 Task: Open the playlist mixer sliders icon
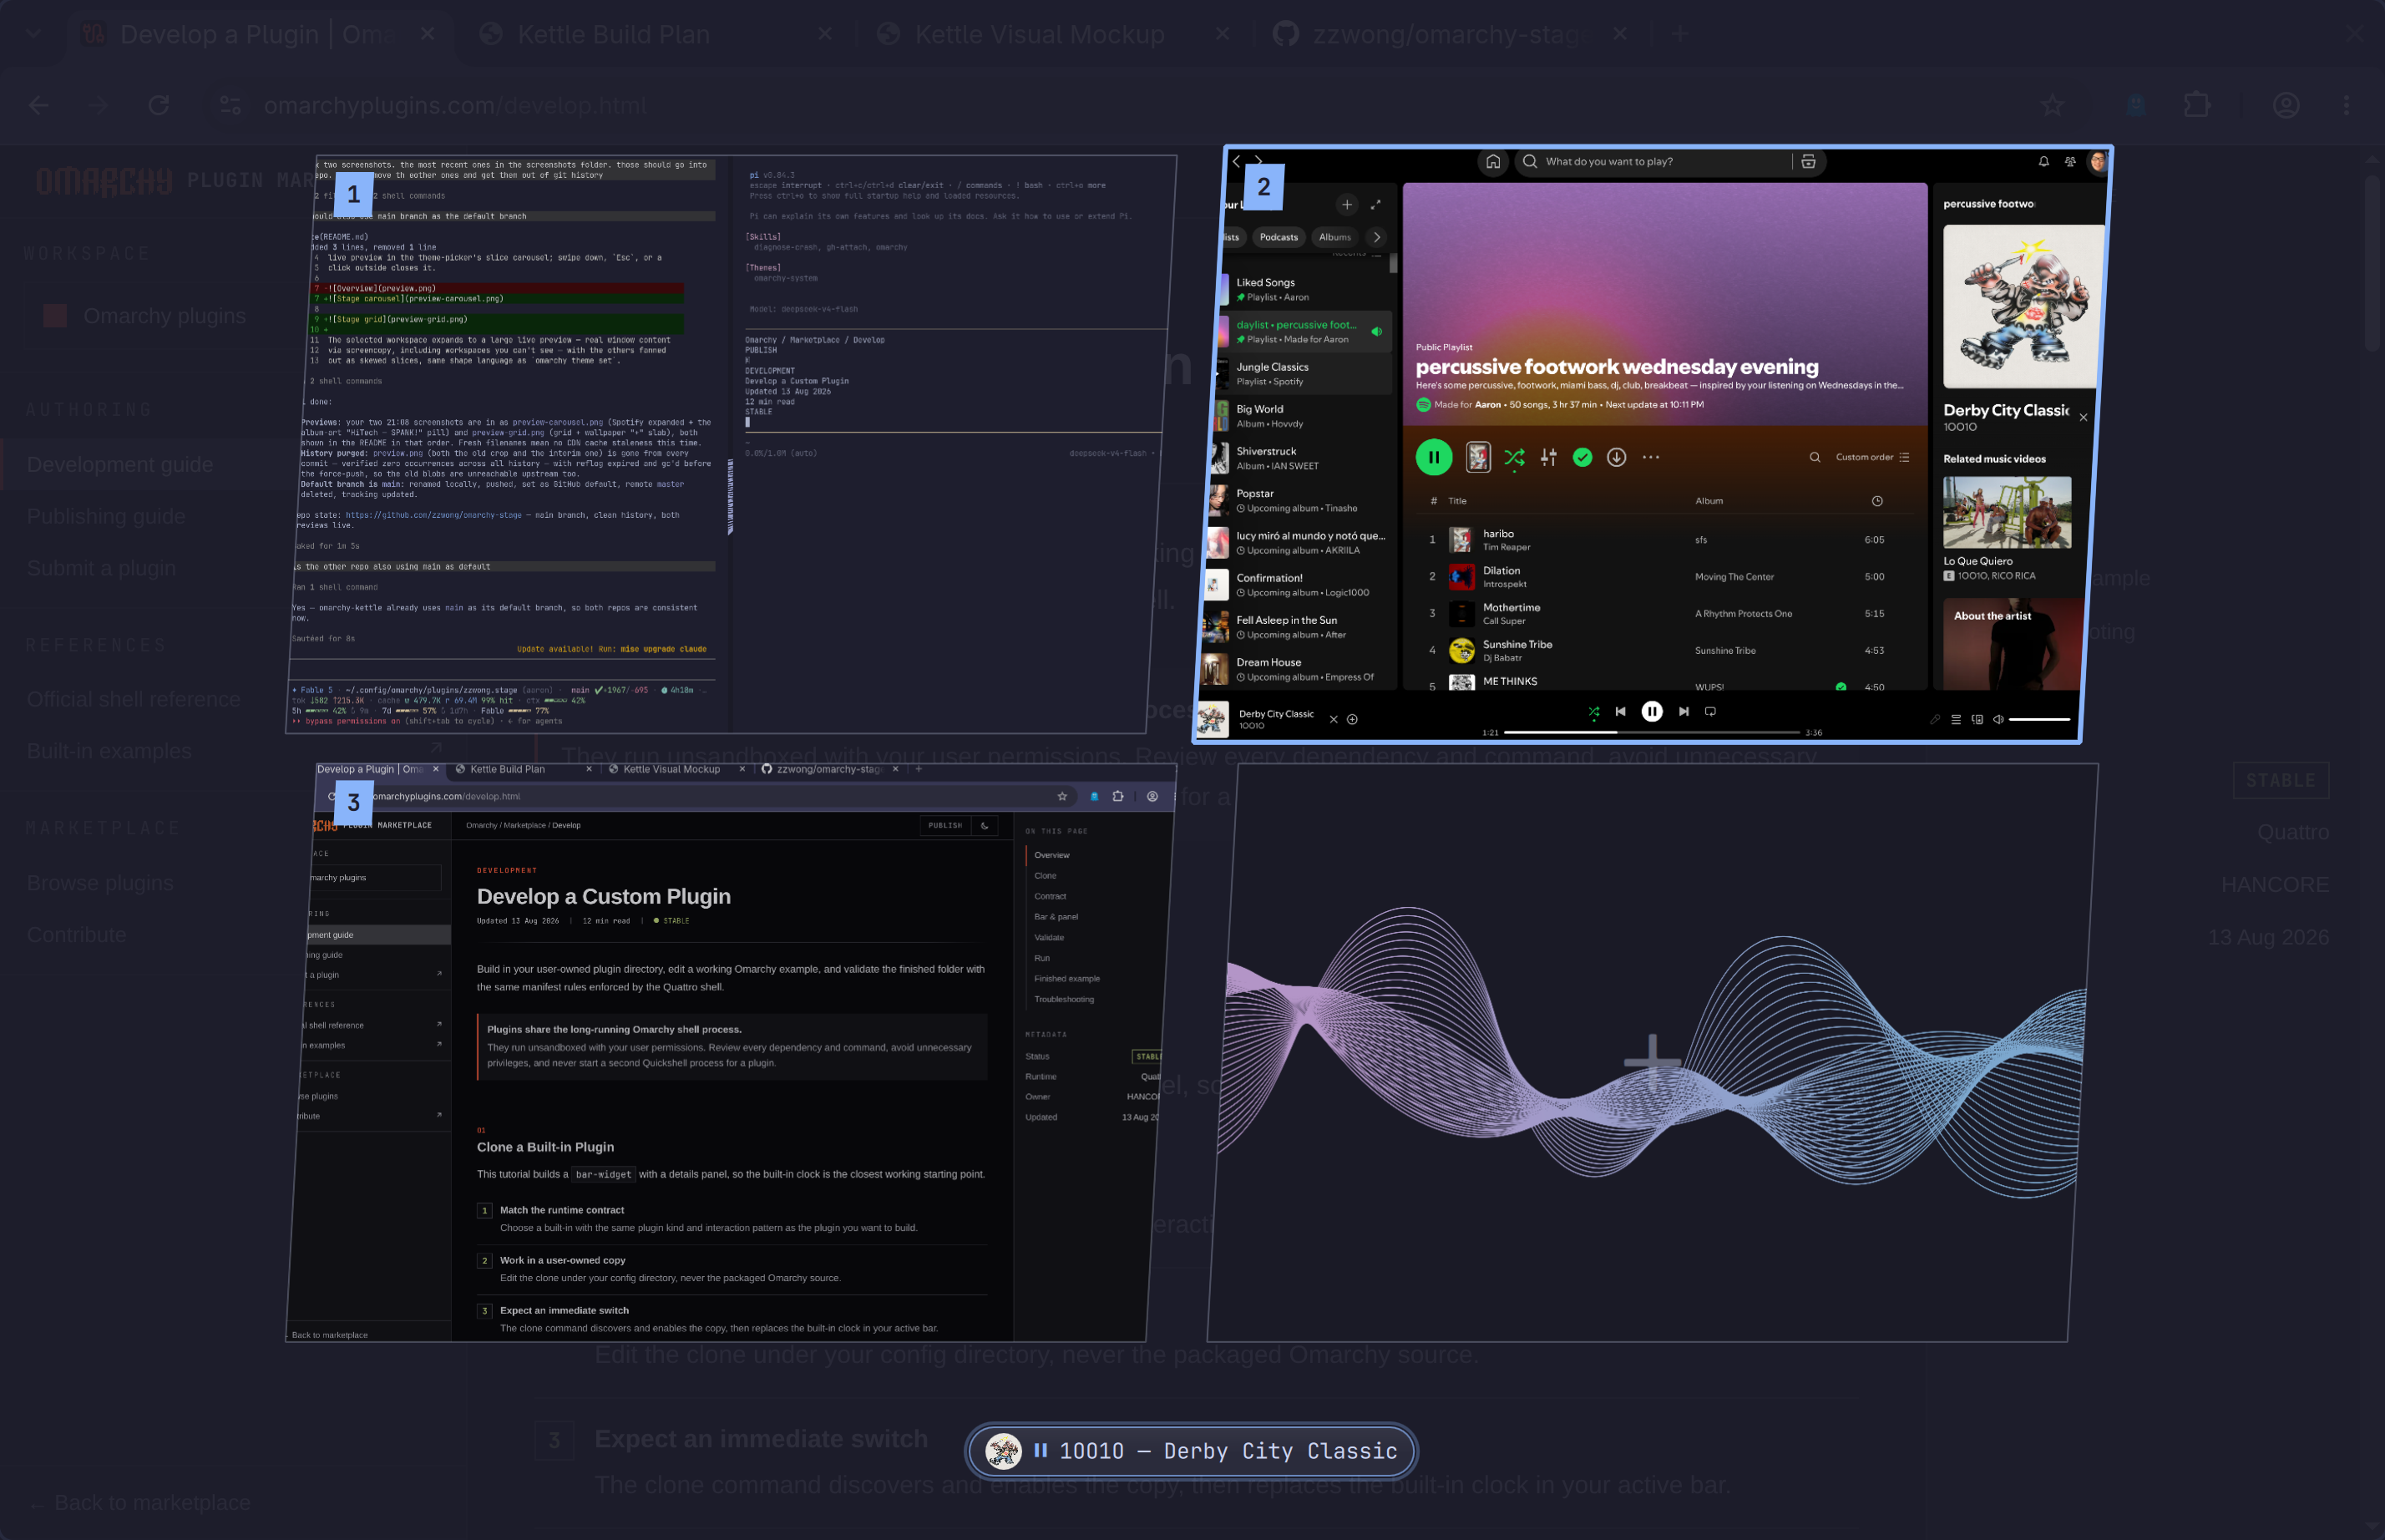click(1548, 457)
